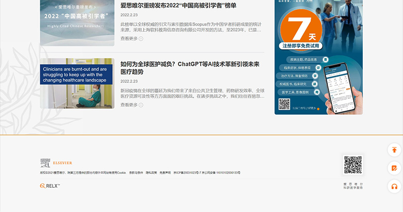The image size is (403, 212).
Task: Click the 新冠疫情在全球的蔓延 summary text
Action: point(192,93)
